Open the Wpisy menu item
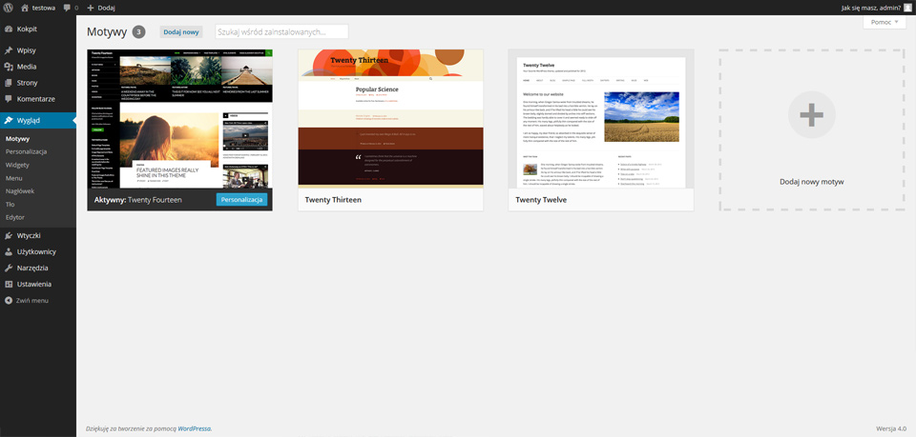 point(38,50)
